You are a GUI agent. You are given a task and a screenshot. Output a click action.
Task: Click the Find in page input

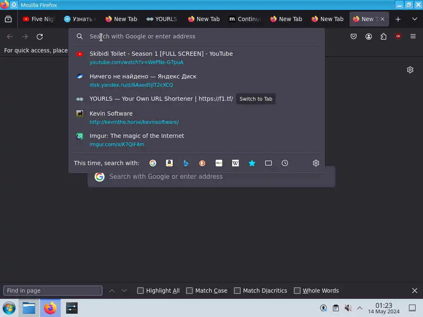pos(53,291)
